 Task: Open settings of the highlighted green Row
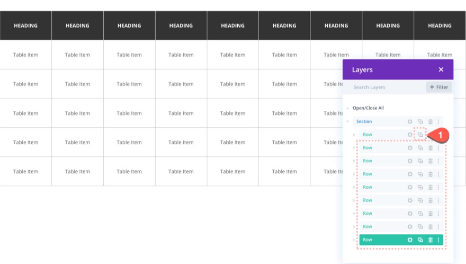[410, 240]
